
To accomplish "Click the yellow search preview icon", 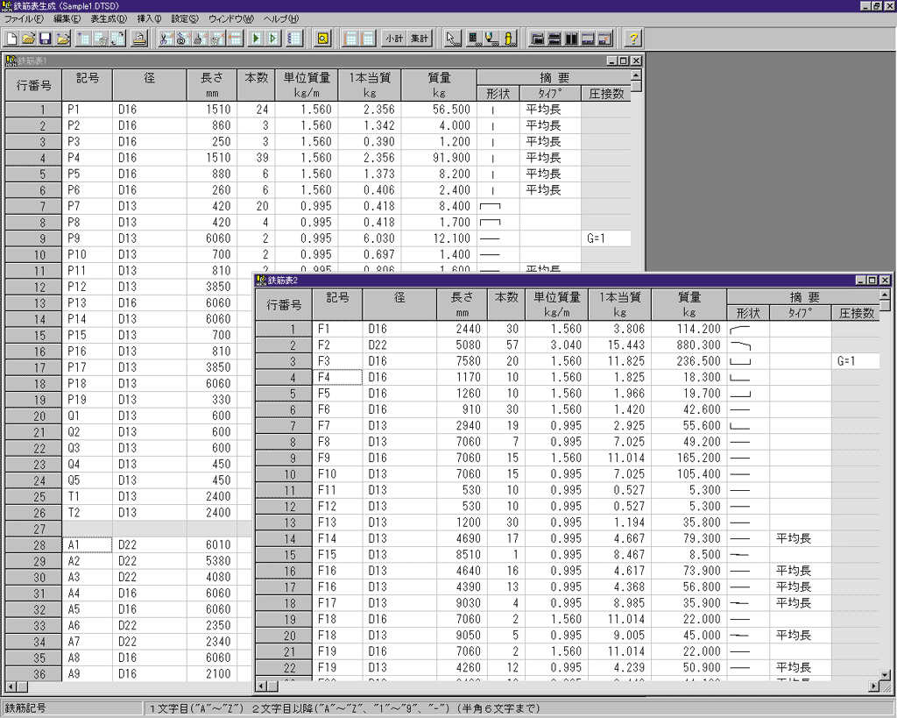I will point(322,39).
